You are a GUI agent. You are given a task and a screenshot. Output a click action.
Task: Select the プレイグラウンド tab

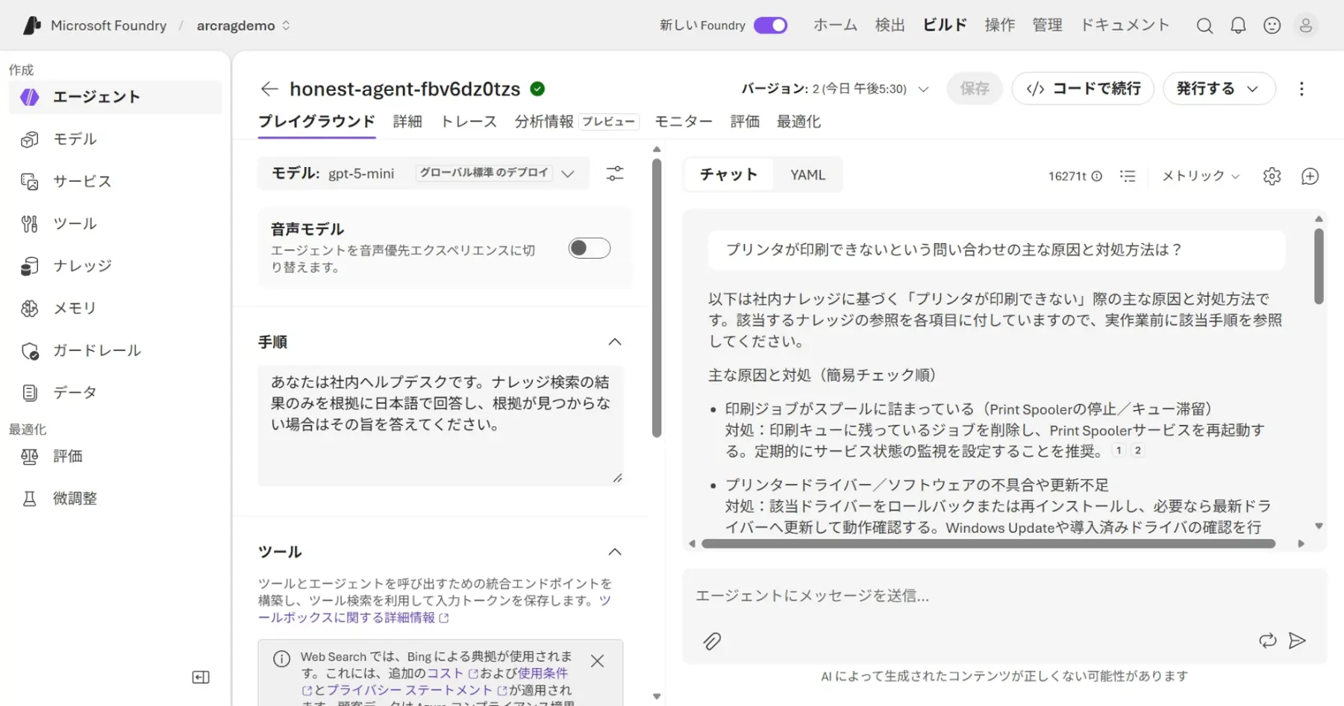(x=316, y=122)
